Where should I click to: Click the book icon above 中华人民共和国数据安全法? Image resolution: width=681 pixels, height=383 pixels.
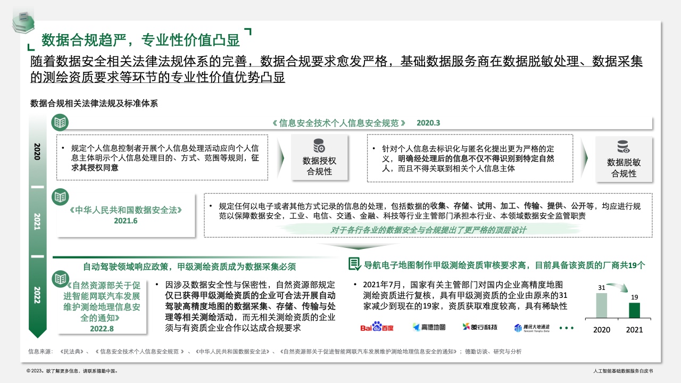tap(60, 196)
